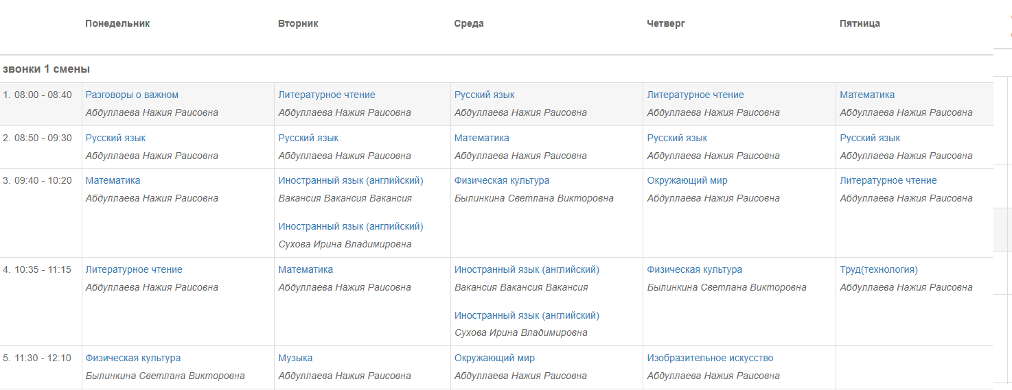Open Tuesday's first lesson Литературное чтение
The width and height of the screenshot is (1012, 390).
tap(327, 95)
